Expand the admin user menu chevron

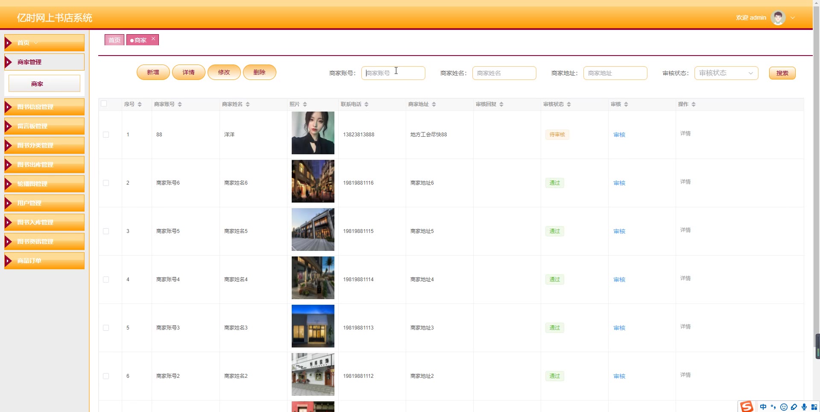coord(793,18)
